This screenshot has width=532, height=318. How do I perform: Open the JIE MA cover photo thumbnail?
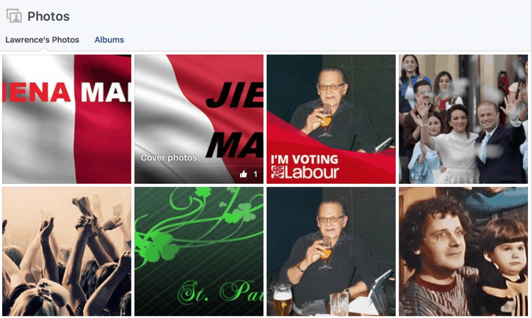[x=199, y=119]
